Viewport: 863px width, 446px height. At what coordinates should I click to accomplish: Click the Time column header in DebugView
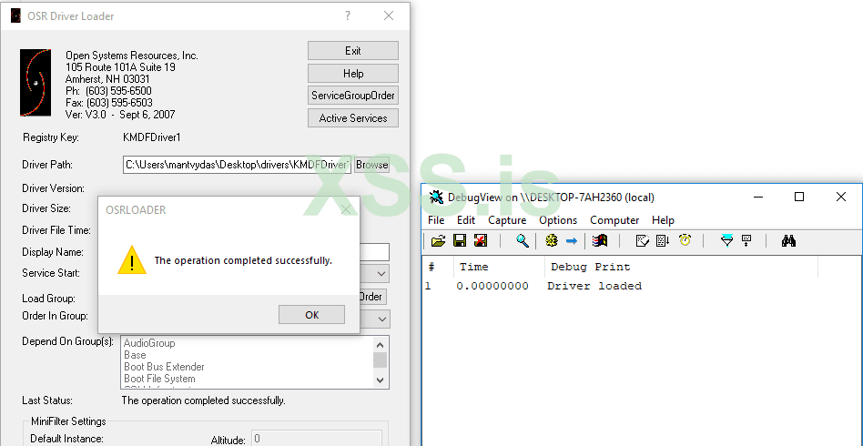[499, 267]
